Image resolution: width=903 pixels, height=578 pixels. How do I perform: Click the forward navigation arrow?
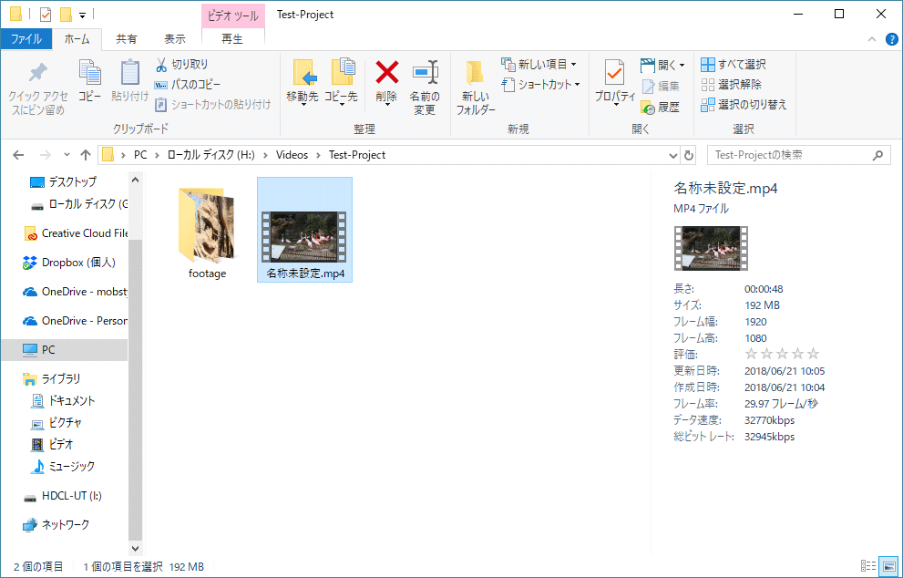[45, 155]
